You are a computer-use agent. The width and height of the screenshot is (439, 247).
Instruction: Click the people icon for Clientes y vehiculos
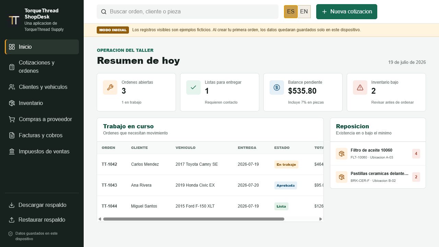point(12,87)
